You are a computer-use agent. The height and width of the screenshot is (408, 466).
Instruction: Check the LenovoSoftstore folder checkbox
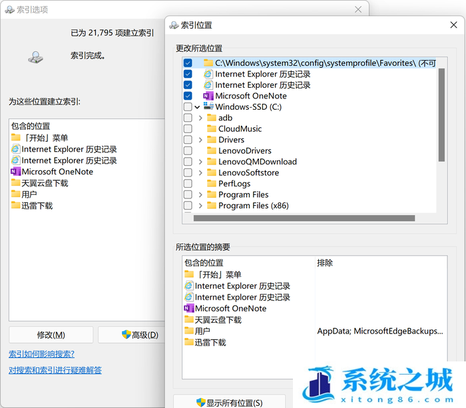click(x=188, y=172)
